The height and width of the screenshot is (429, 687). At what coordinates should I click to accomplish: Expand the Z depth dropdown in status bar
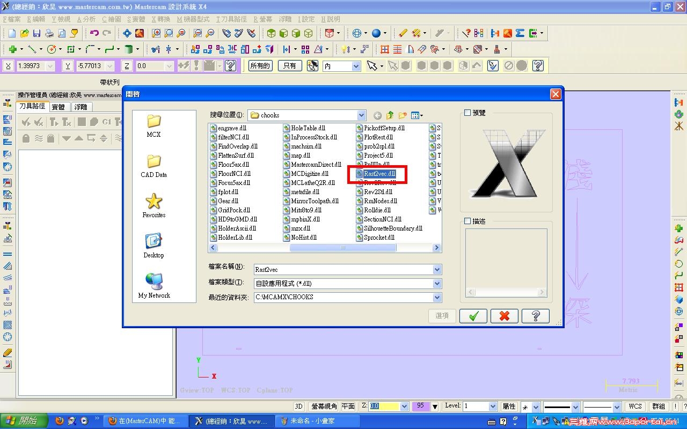point(405,406)
